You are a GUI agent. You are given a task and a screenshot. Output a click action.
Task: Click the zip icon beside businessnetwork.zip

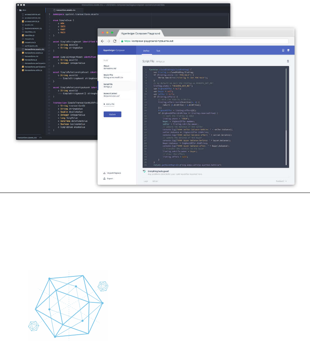(23, 28)
